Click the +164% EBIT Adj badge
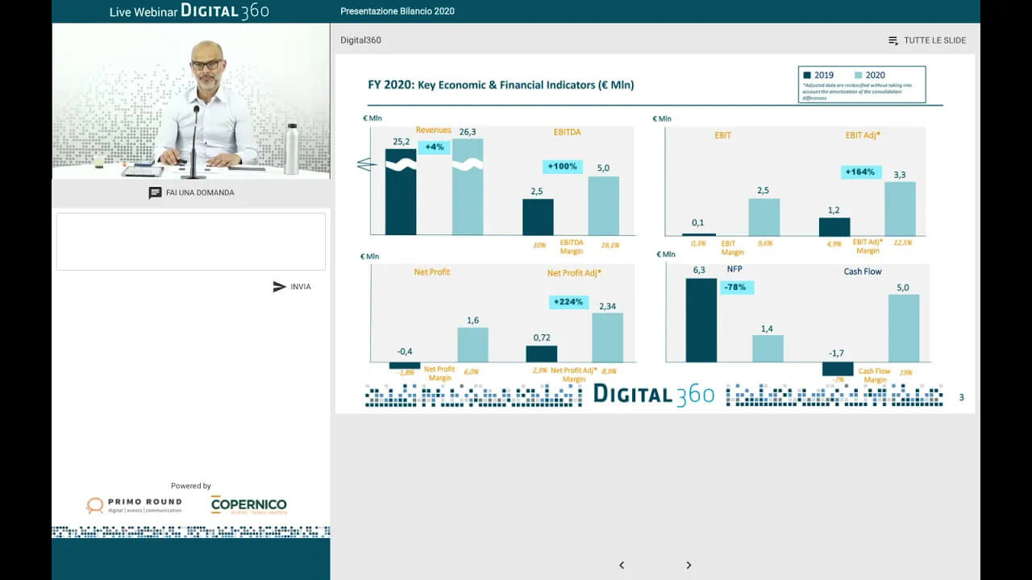Image resolution: width=1032 pixels, height=580 pixels. (x=859, y=172)
